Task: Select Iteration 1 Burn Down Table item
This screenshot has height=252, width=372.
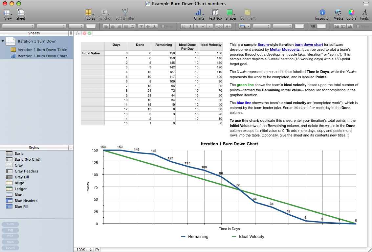Action: [42, 50]
